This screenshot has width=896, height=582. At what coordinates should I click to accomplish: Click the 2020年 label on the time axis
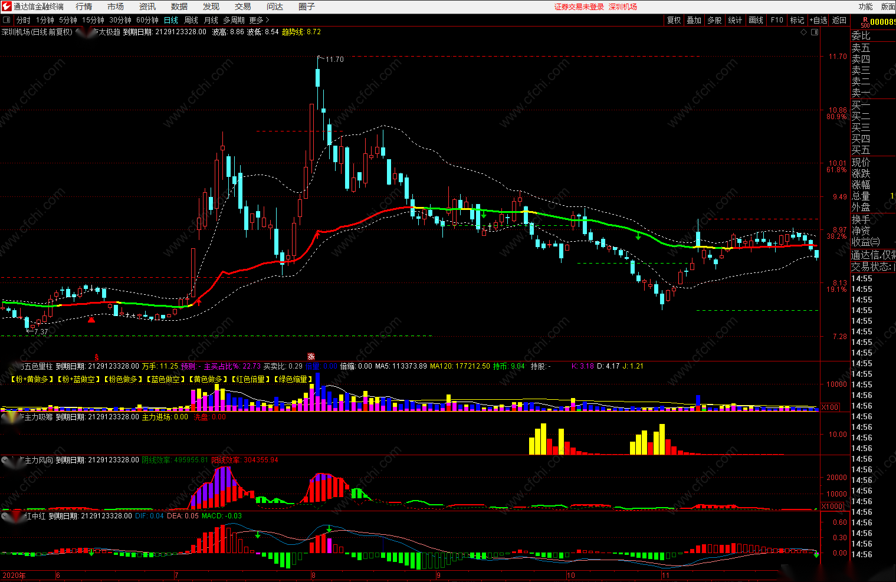pyautogui.click(x=14, y=576)
